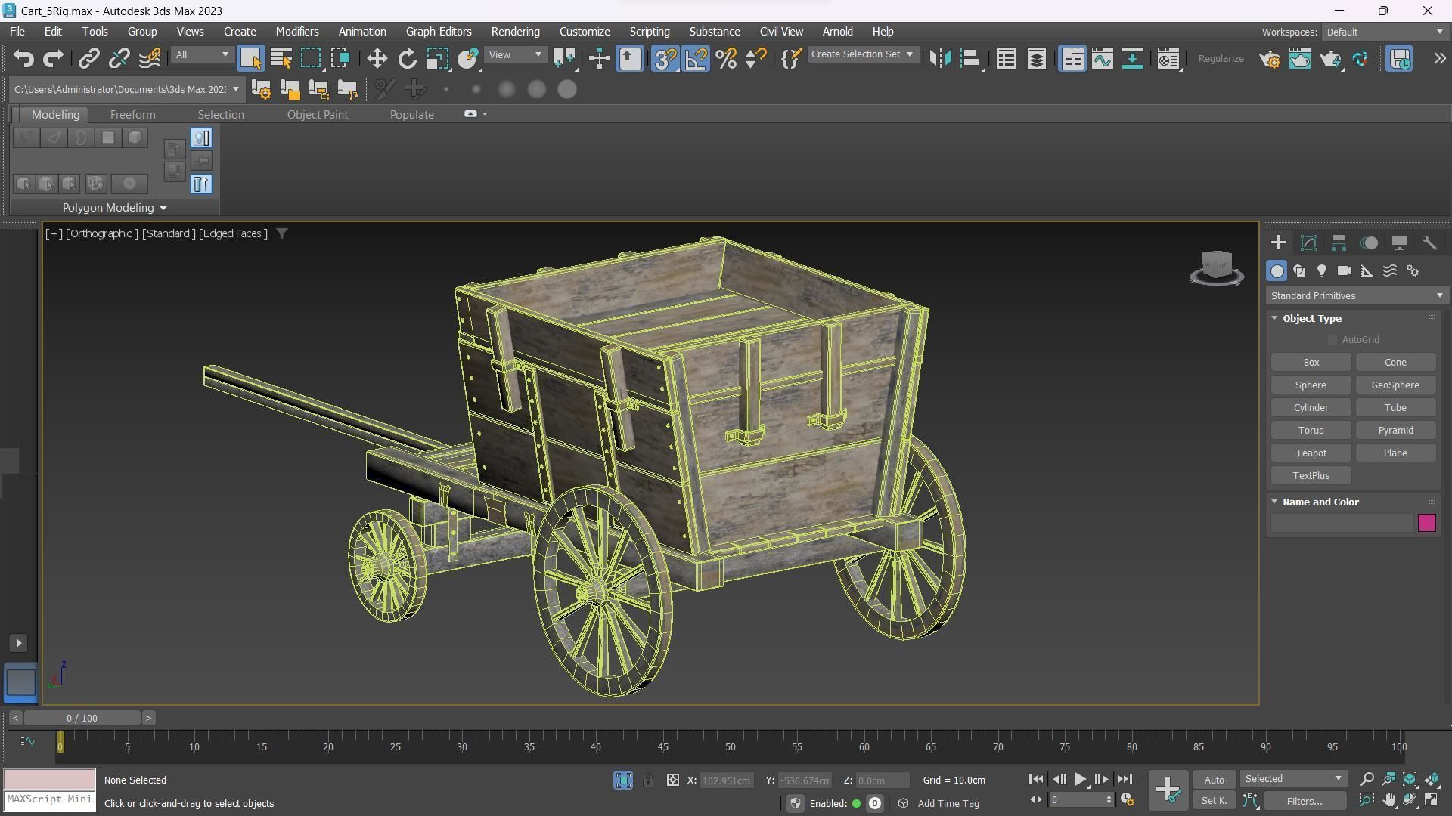Activate the Select Object tool

(251, 59)
